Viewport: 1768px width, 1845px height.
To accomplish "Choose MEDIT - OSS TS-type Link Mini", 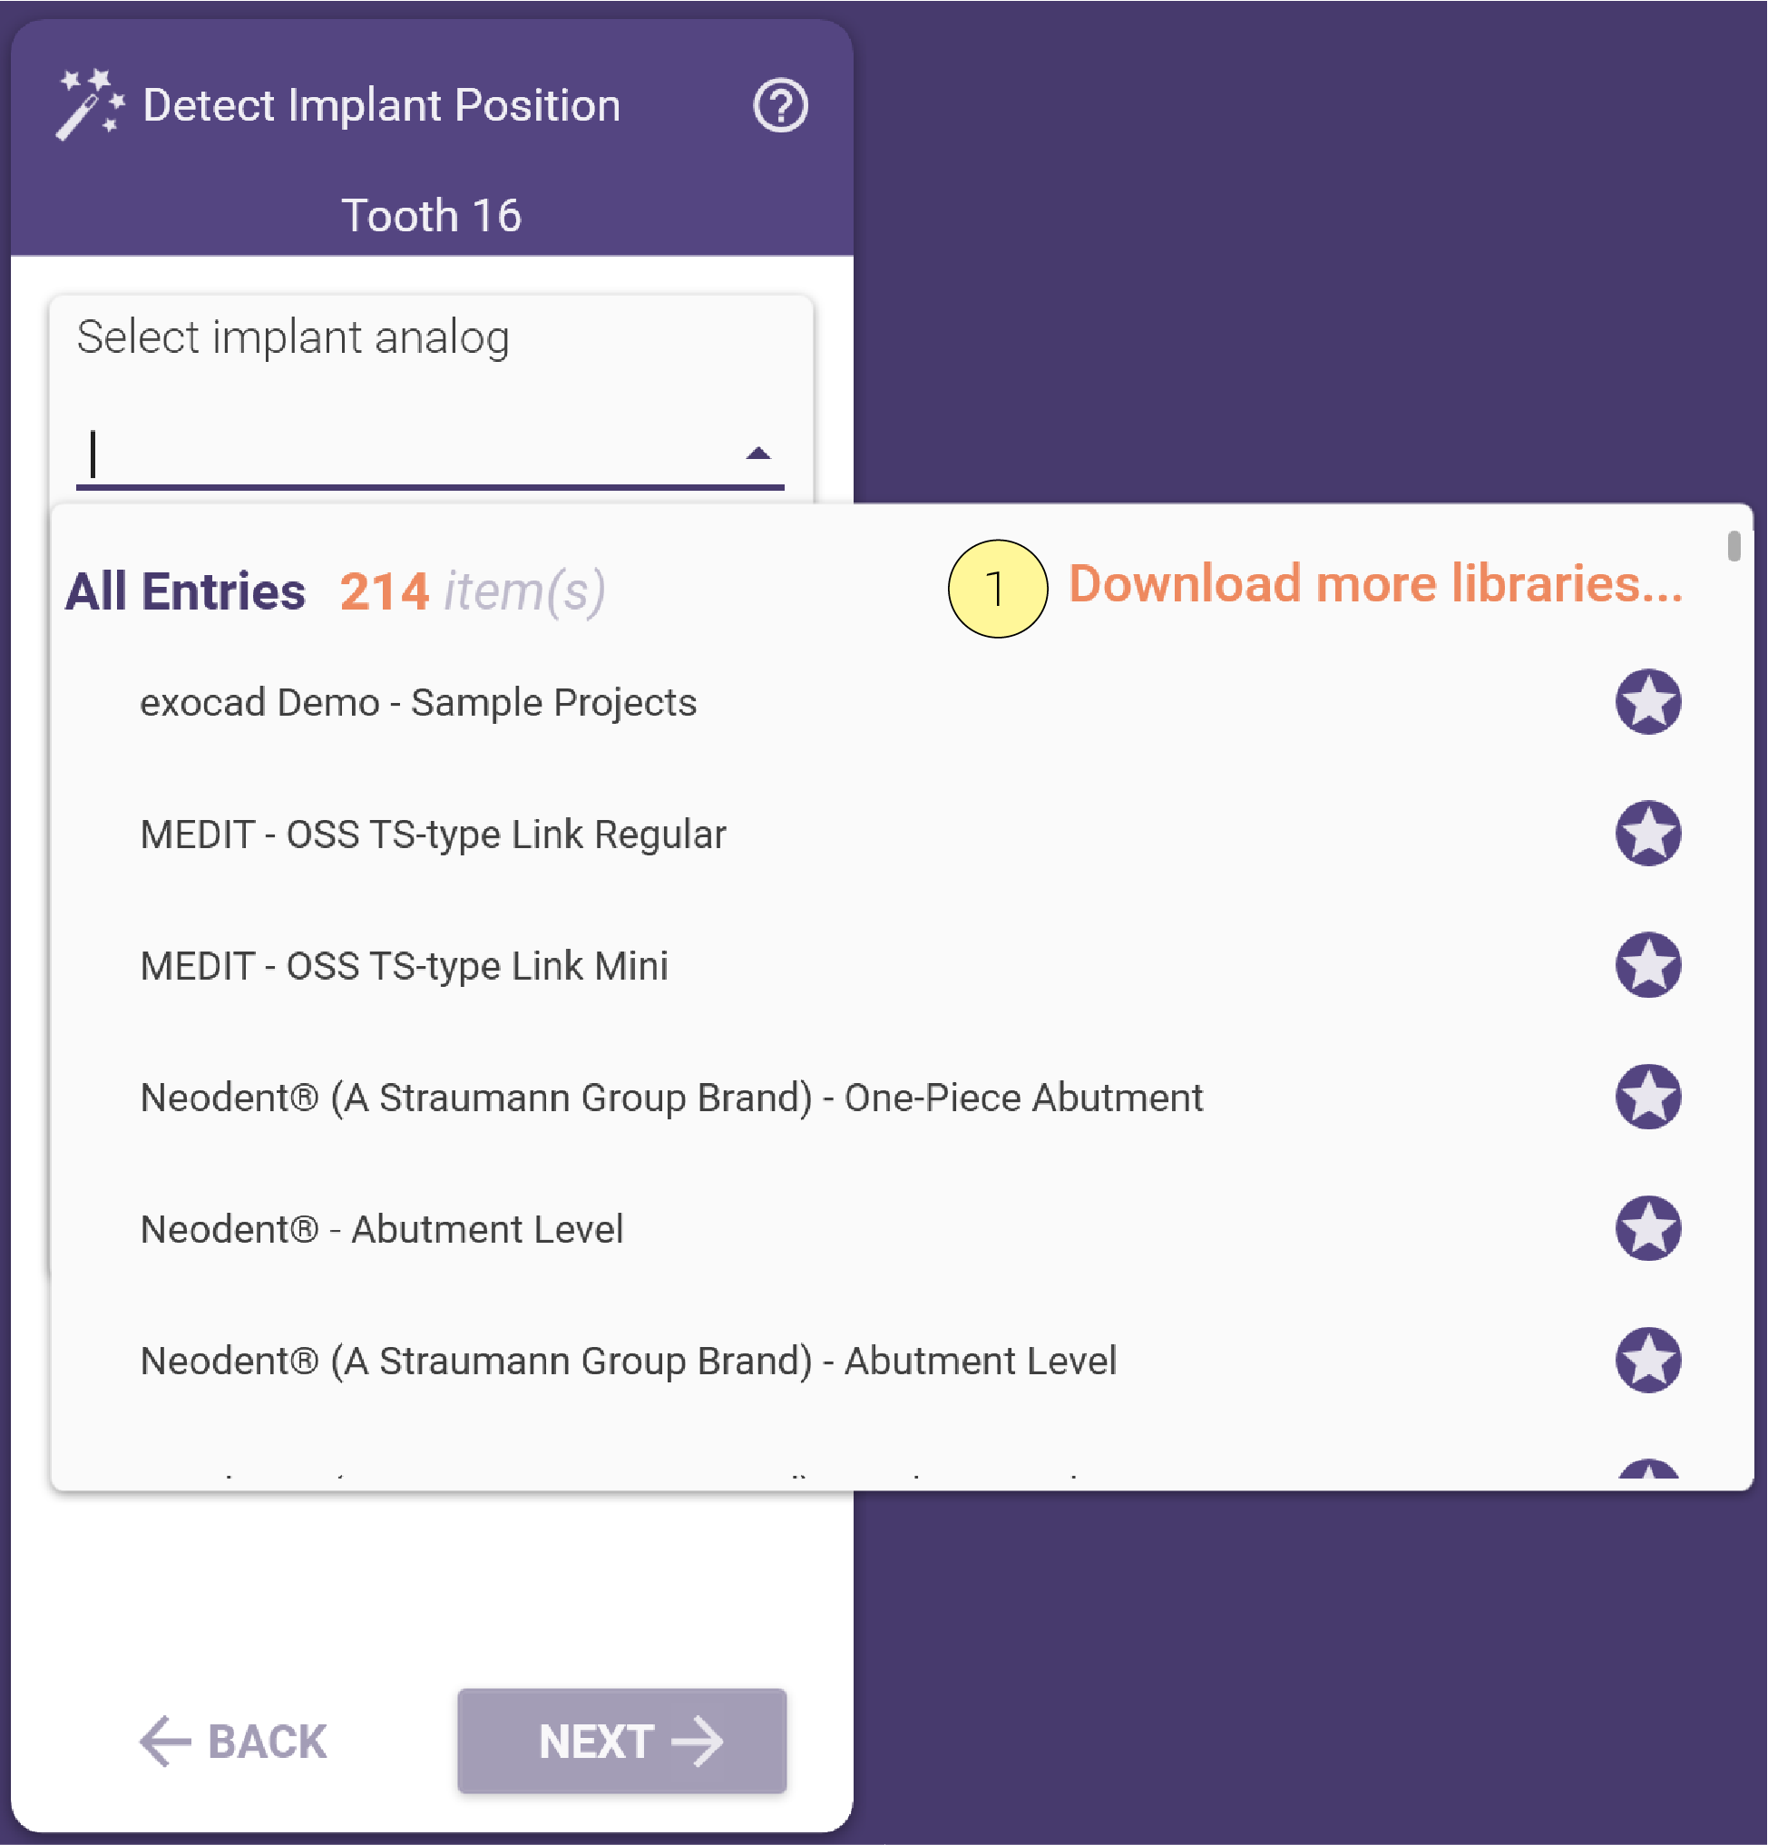I will pos(404,966).
